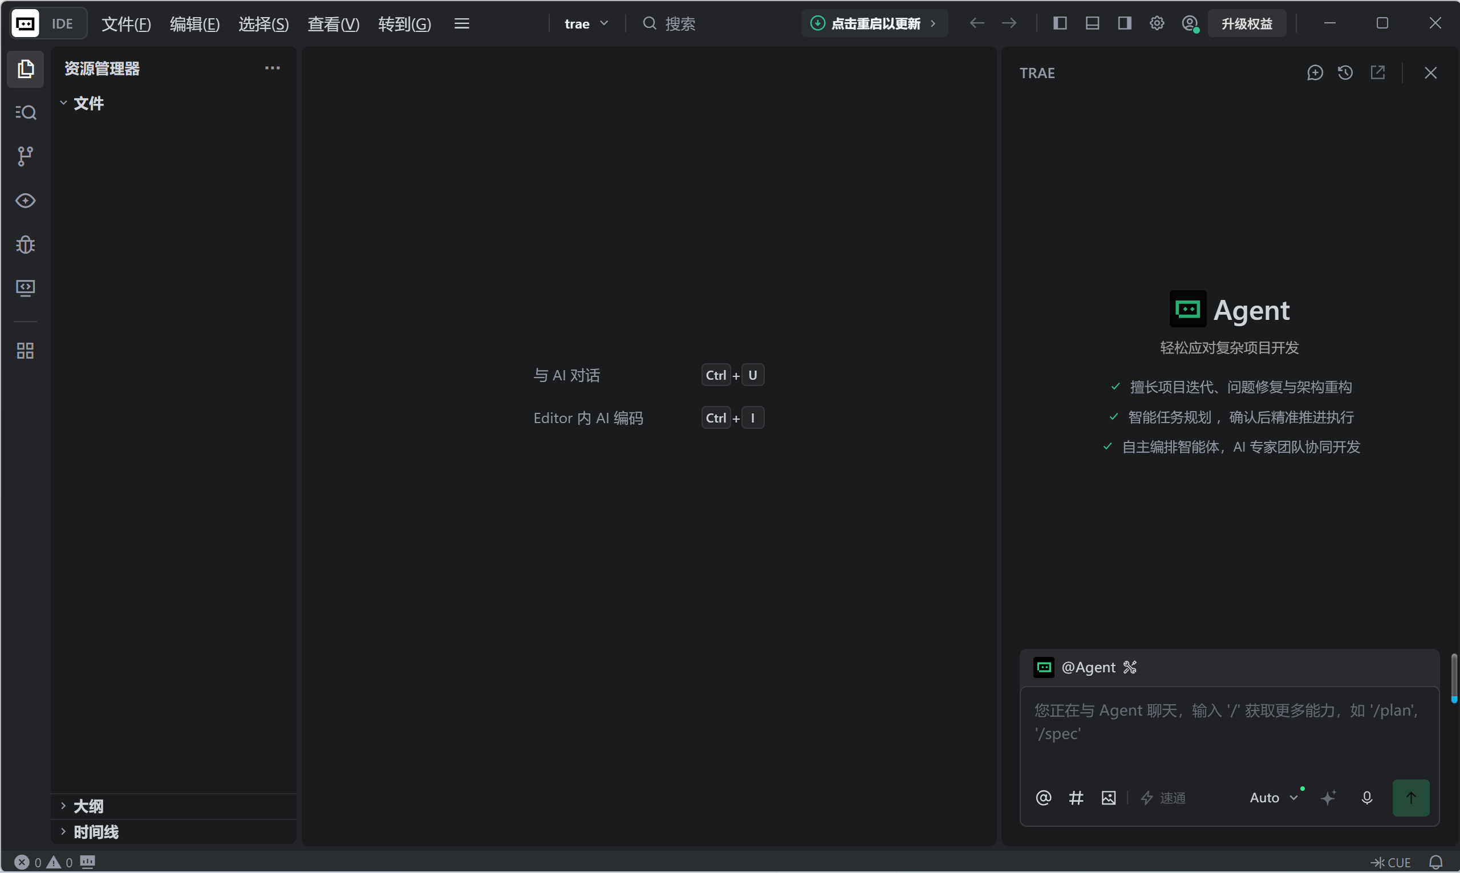Open the Run and Debug bug icon

coord(25,244)
